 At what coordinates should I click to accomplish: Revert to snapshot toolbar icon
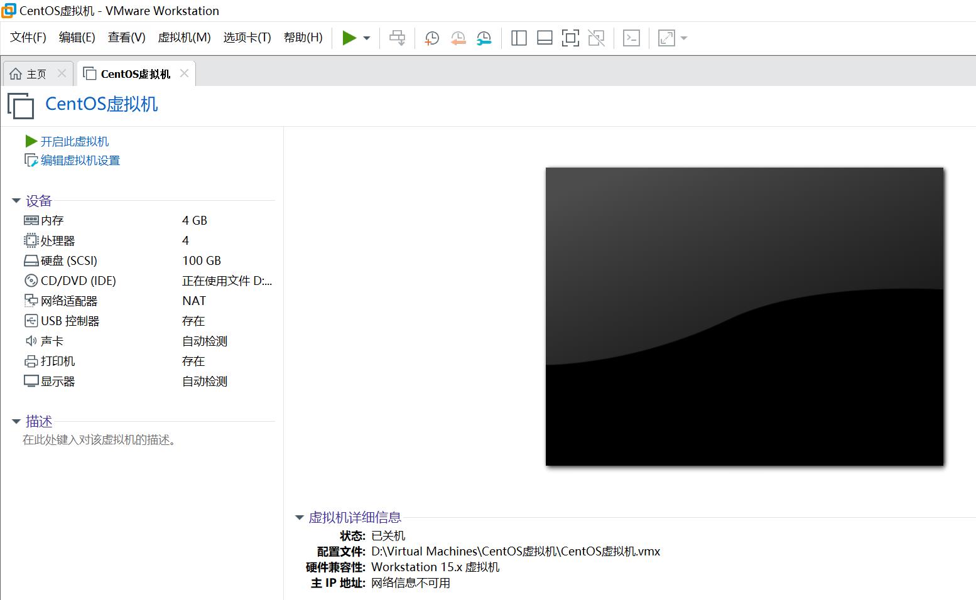pos(458,38)
